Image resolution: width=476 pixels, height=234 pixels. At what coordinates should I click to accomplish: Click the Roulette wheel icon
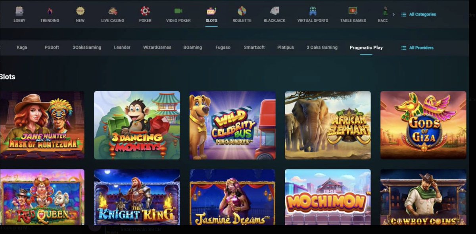click(242, 11)
